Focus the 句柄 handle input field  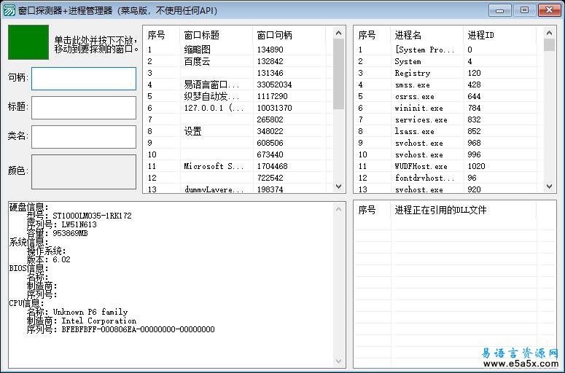(x=84, y=79)
